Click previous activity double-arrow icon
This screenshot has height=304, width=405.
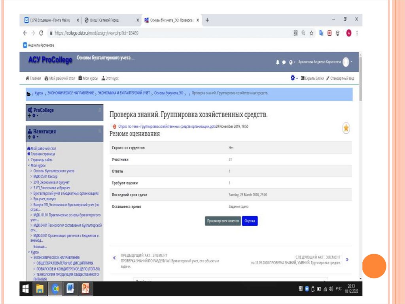pos(114,258)
